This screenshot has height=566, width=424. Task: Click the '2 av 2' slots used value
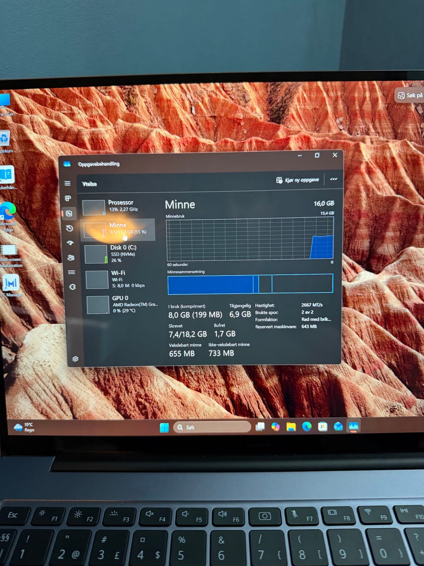coord(307,312)
